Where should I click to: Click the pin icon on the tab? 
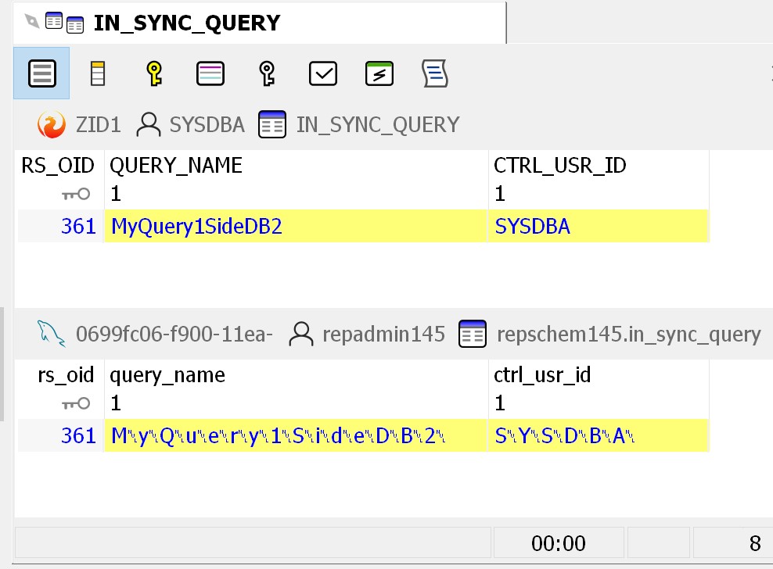point(31,23)
